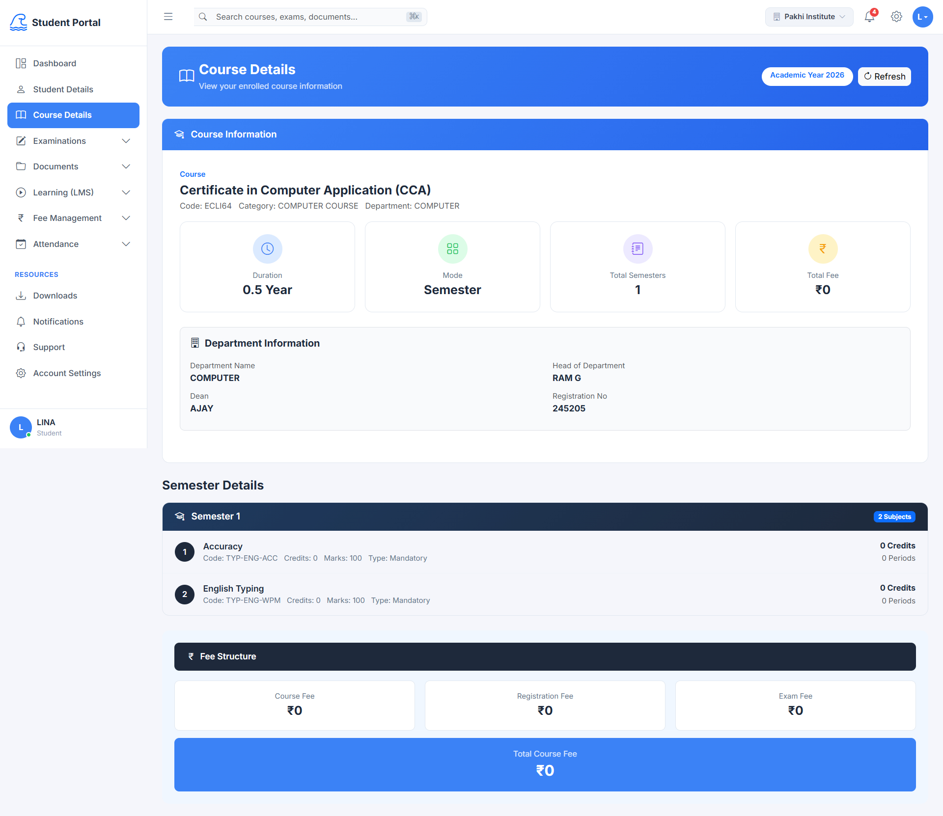Click the Documents folder icon

pos(21,166)
